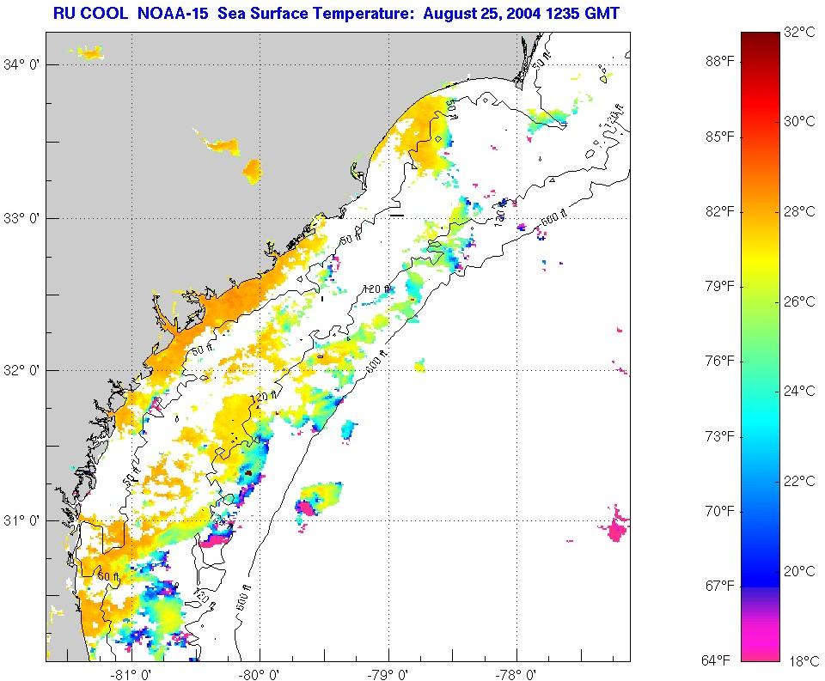Click the 64°F label on the color scale
825x681 pixels.
(717, 660)
